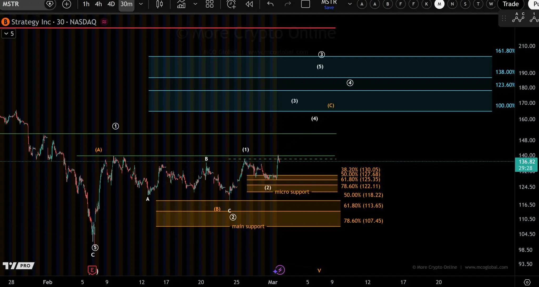Switch to watchlist M circle
Viewport: 539px width, 287px height.
(439, 4)
